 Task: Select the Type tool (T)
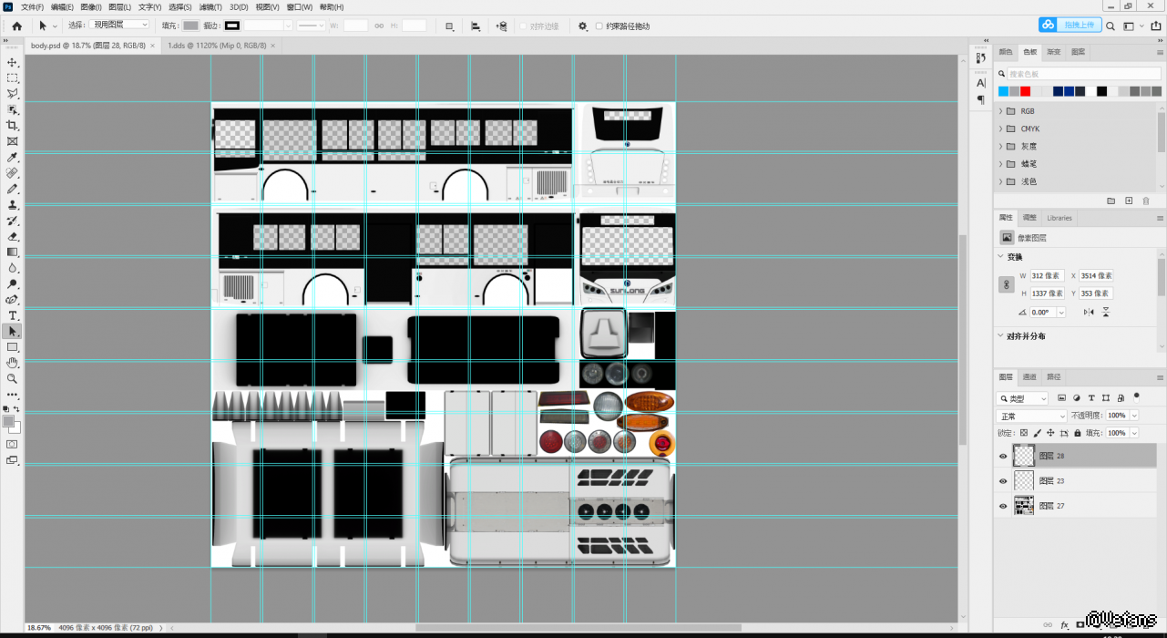(13, 315)
